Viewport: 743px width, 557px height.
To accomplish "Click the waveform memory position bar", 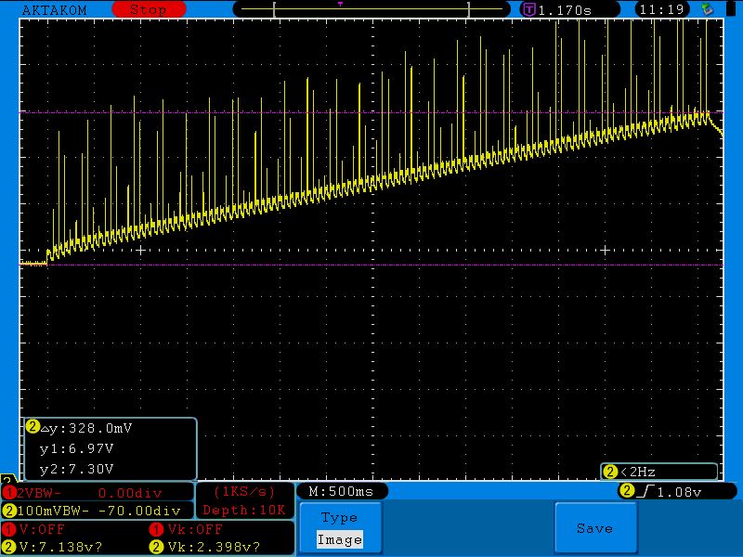I will 371,9.
